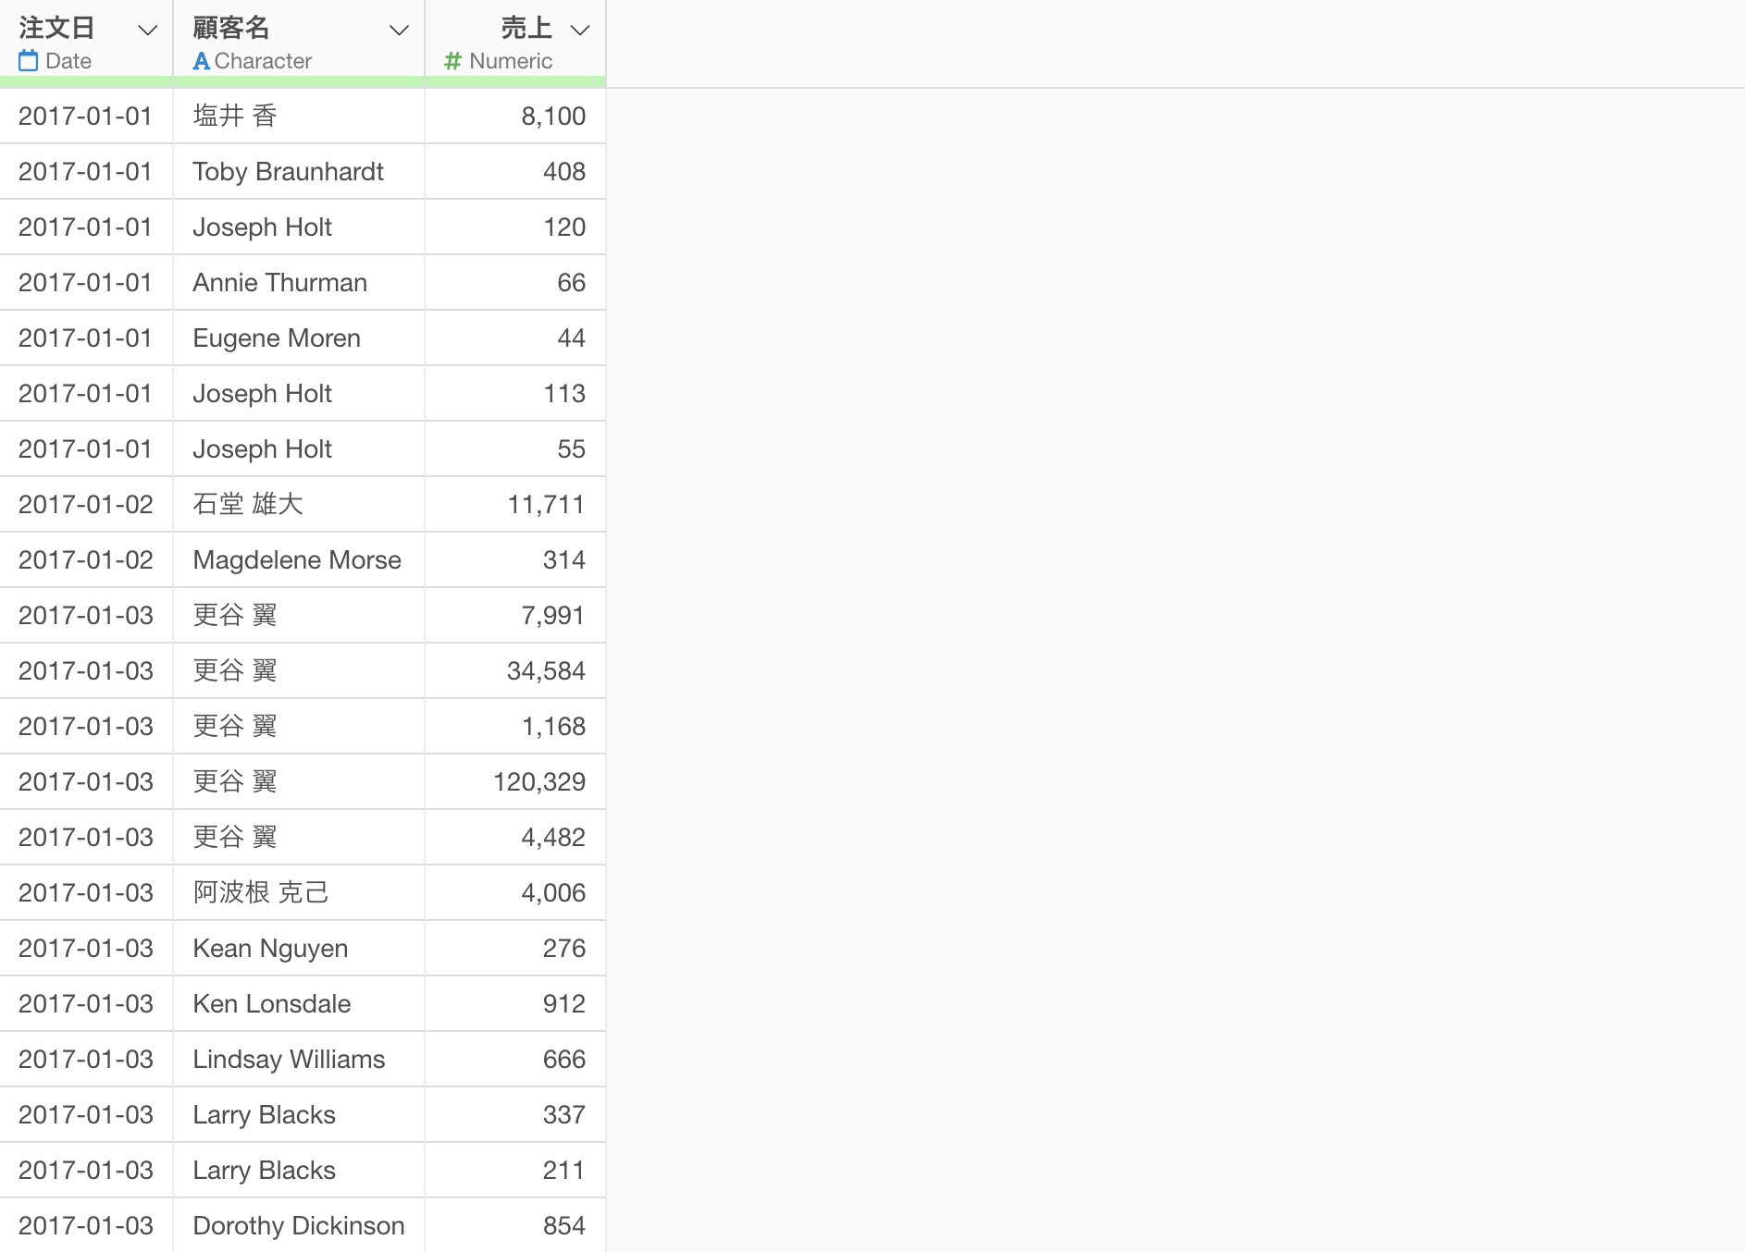Viewport: 1745px width, 1252px height.
Task: Select the Dorothy Dickinson cell
Action: 299,1225
